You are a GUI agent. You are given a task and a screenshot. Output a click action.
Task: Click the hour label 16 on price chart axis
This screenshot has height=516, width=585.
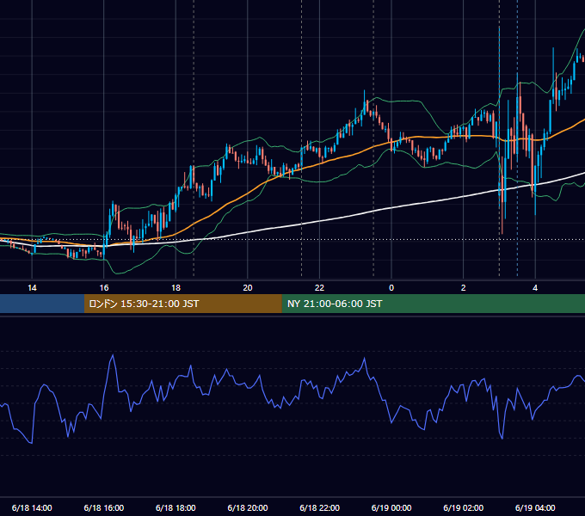[104, 288]
